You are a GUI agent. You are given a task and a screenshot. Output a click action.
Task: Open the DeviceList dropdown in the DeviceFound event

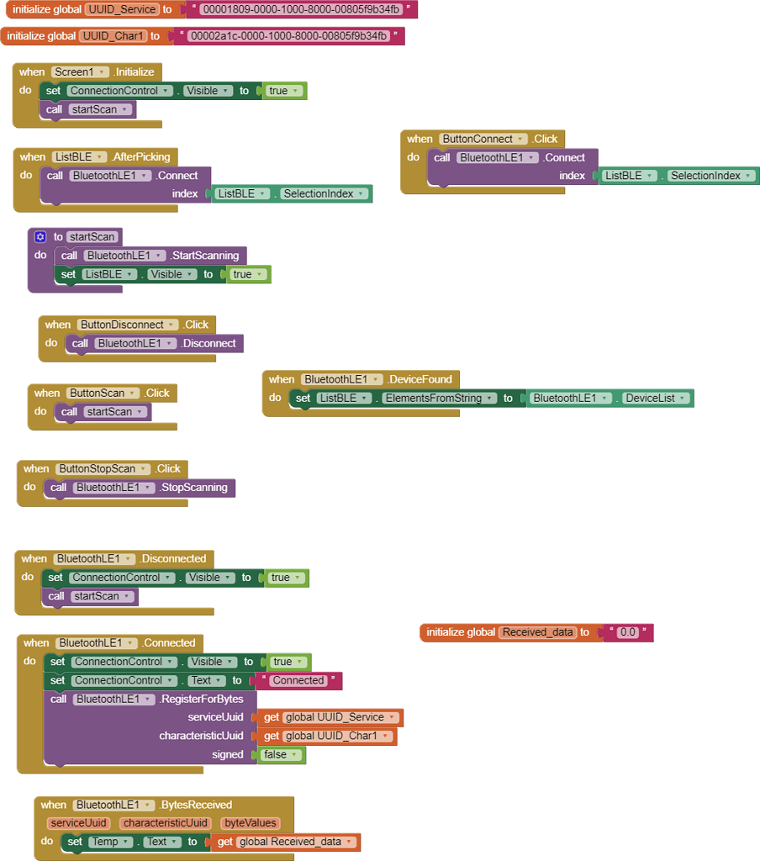tap(682, 398)
